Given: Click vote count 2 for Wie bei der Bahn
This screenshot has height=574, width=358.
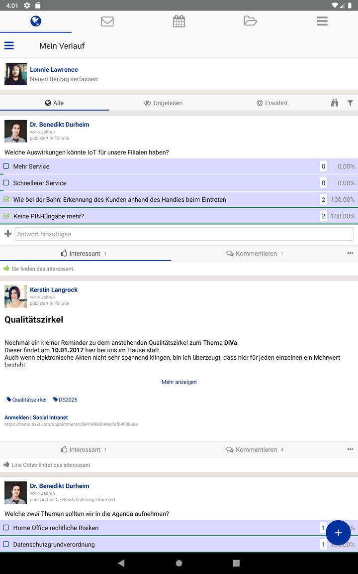Looking at the screenshot, I should pyautogui.click(x=323, y=199).
